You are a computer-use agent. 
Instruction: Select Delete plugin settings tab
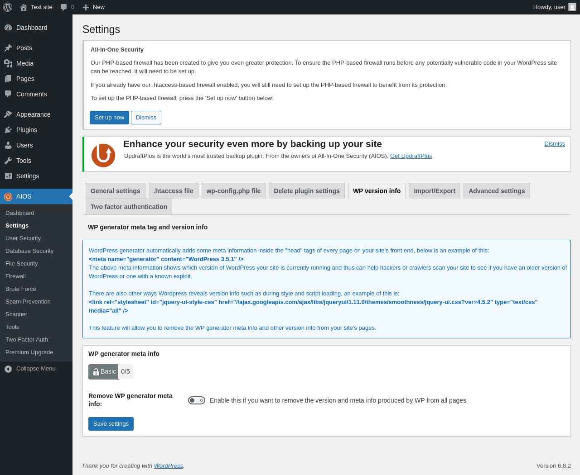pyautogui.click(x=307, y=191)
